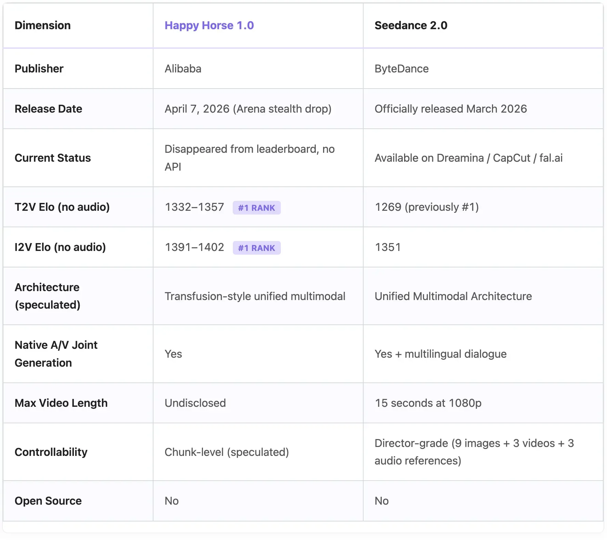Select the Alibaba publisher cell
The width and height of the screenshot is (607, 540).
tap(183, 69)
